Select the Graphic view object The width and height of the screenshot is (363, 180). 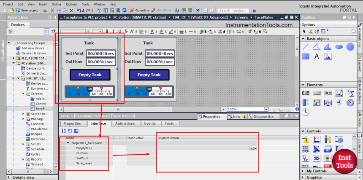click(x=328, y=56)
